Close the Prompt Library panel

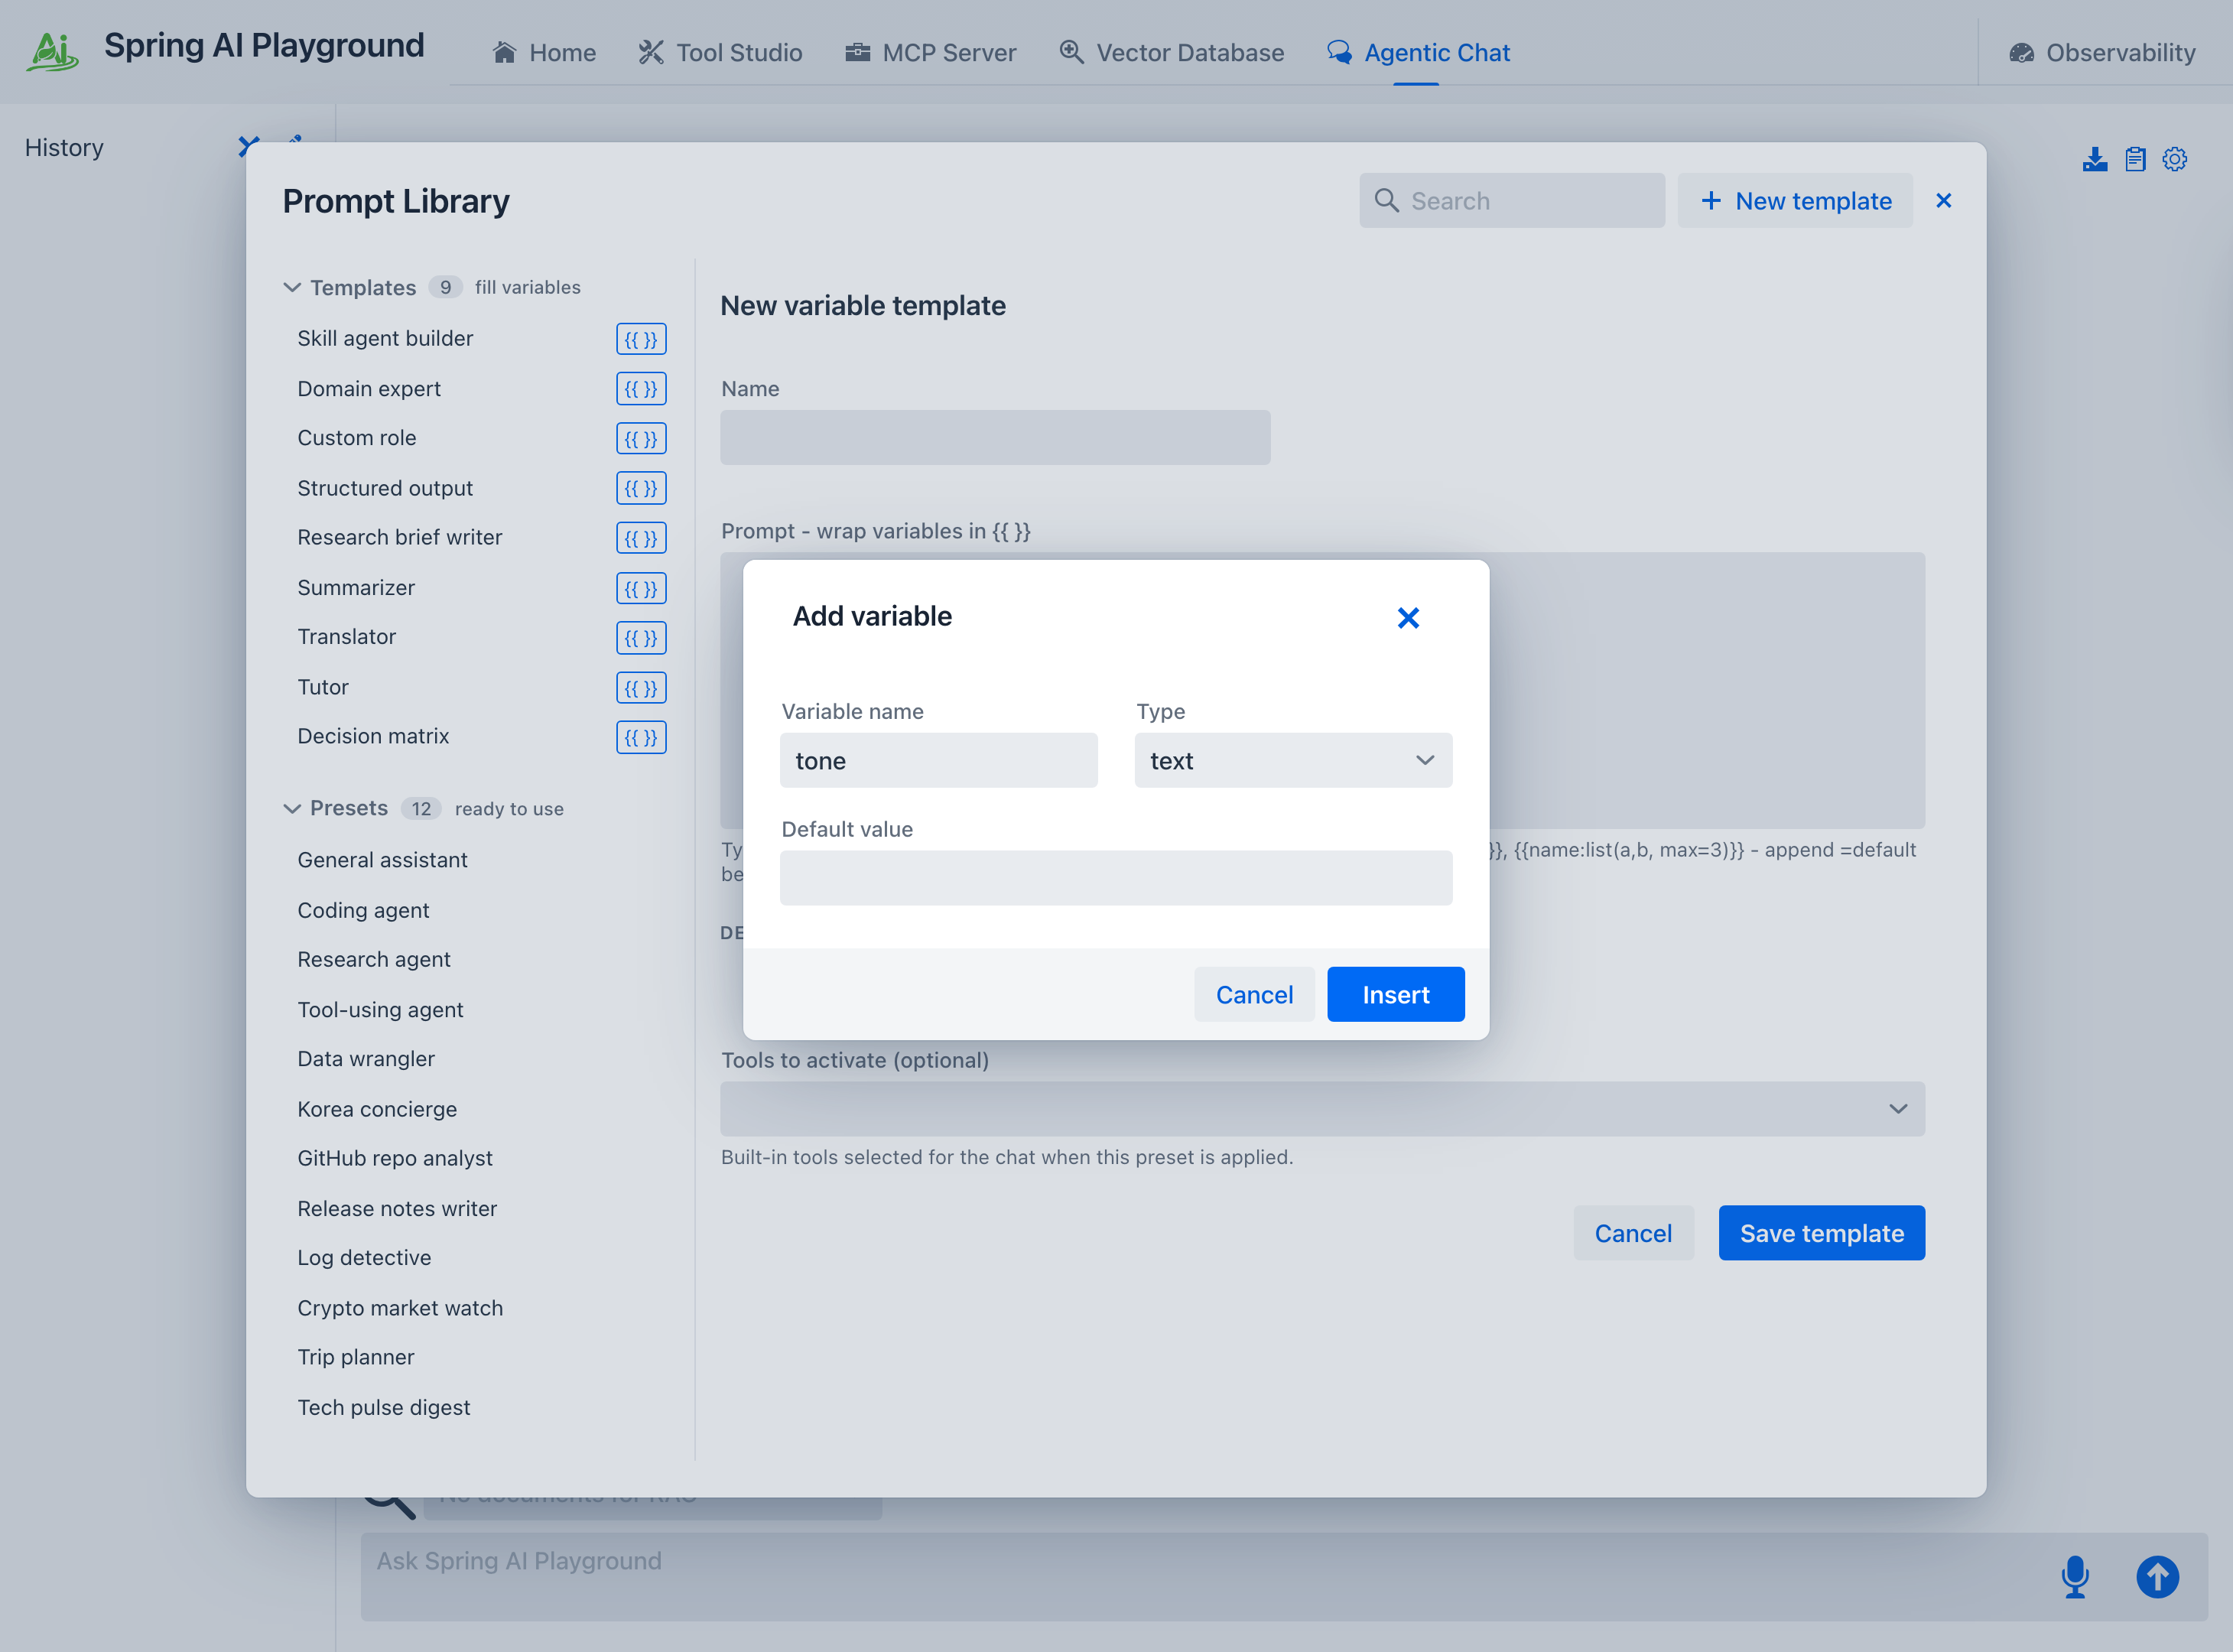(1943, 201)
